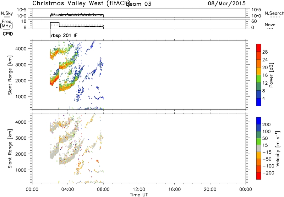Viewport: 284px width, 197px height.
Task: Click the 'Beam 03' label
Action: click(138, 4)
